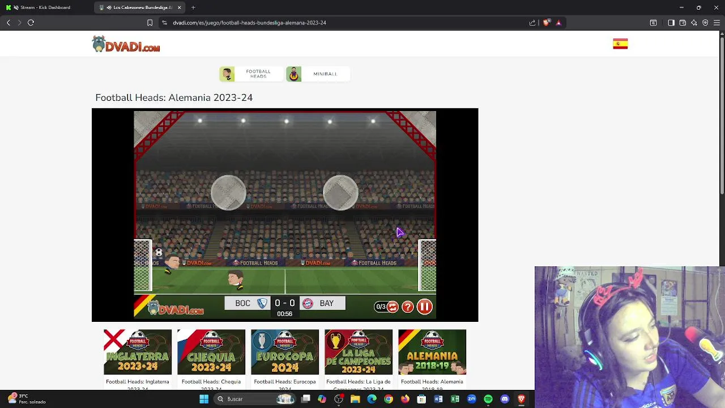Toggle the browser sidebar panel

(671, 23)
